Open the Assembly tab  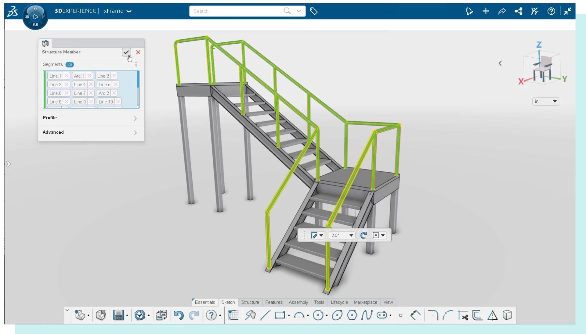click(298, 302)
